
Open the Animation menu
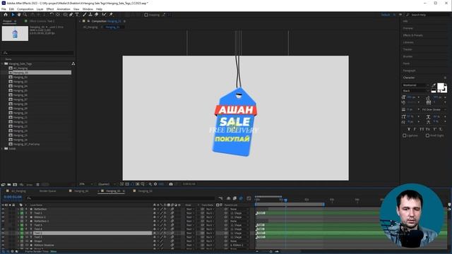click(64, 9)
